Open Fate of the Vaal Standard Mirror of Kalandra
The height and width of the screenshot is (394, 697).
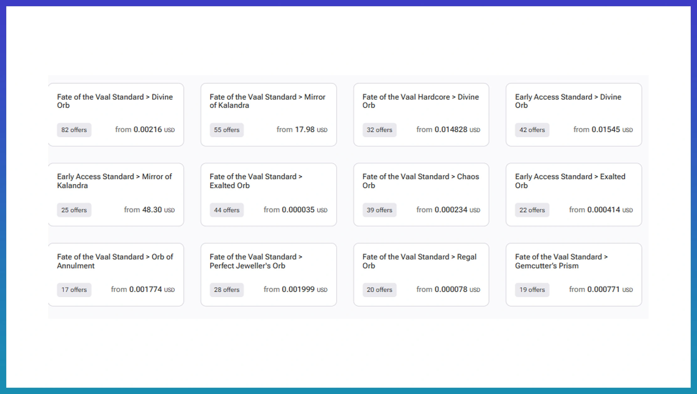pyautogui.click(x=267, y=101)
